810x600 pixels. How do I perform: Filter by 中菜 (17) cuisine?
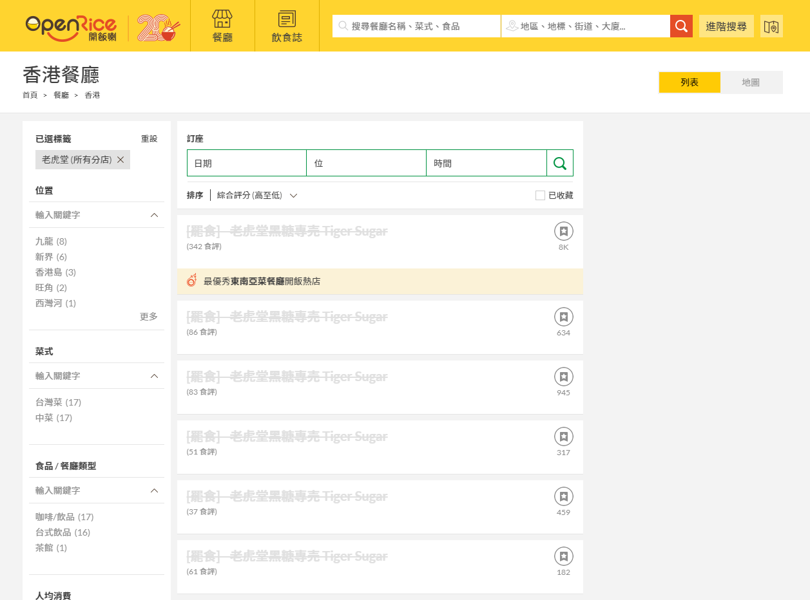coord(53,418)
